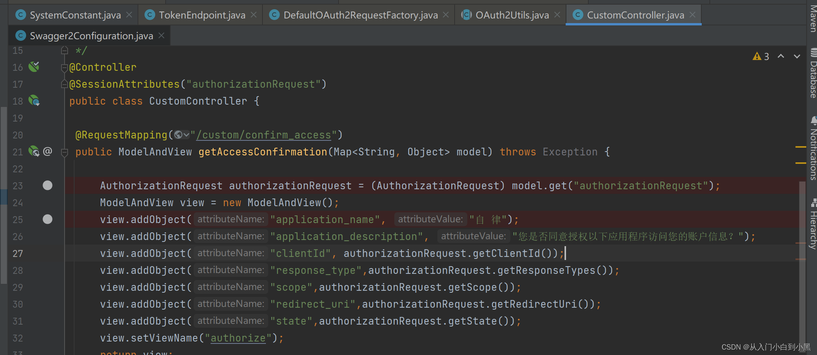This screenshot has height=355, width=817.
Task: Close the TokenEndpoint.java tab
Action: (254, 15)
